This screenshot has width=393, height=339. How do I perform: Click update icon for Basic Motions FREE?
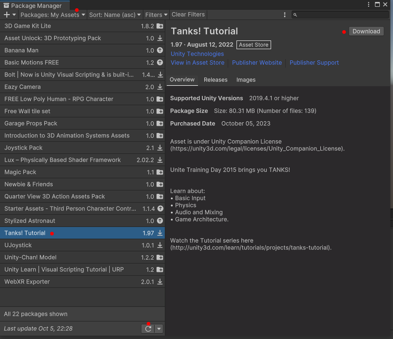coord(160,62)
